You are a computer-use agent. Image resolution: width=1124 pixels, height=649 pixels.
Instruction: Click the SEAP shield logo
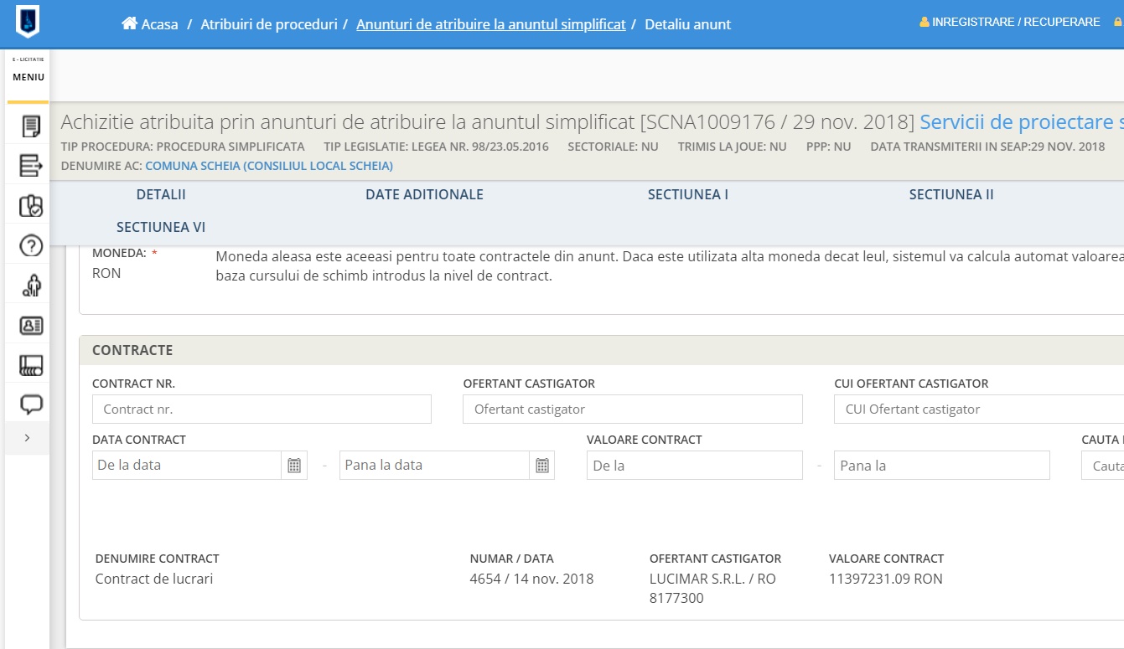[28, 22]
